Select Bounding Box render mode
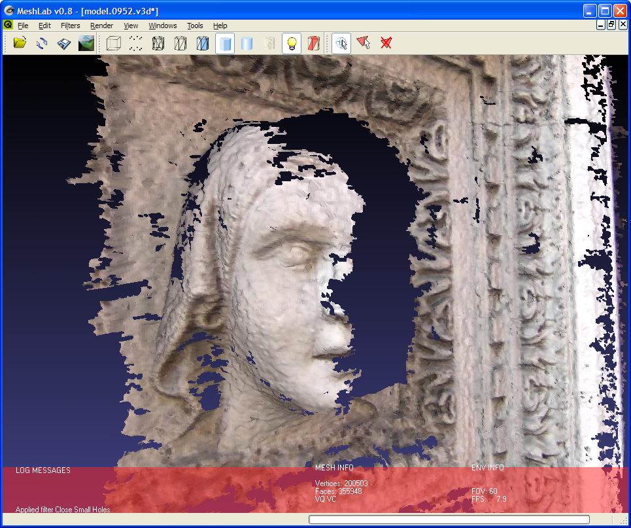The width and height of the screenshot is (631, 528). [x=114, y=44]
